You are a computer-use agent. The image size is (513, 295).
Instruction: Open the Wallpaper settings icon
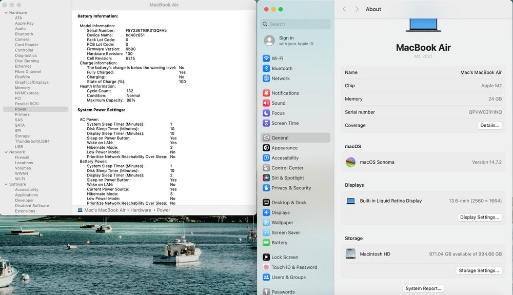(266, 223)
